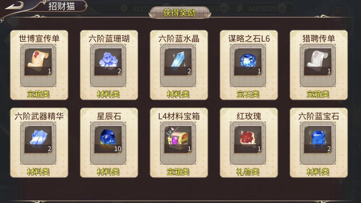Select the 六阶蓝珊瑚 coral icon
Screen dimensions: 361x203
[x=108, y=62]
